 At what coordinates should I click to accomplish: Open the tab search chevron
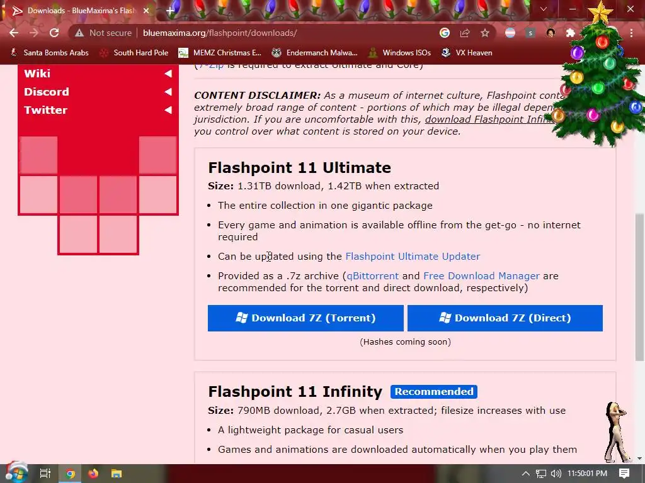tap(544, 9)
